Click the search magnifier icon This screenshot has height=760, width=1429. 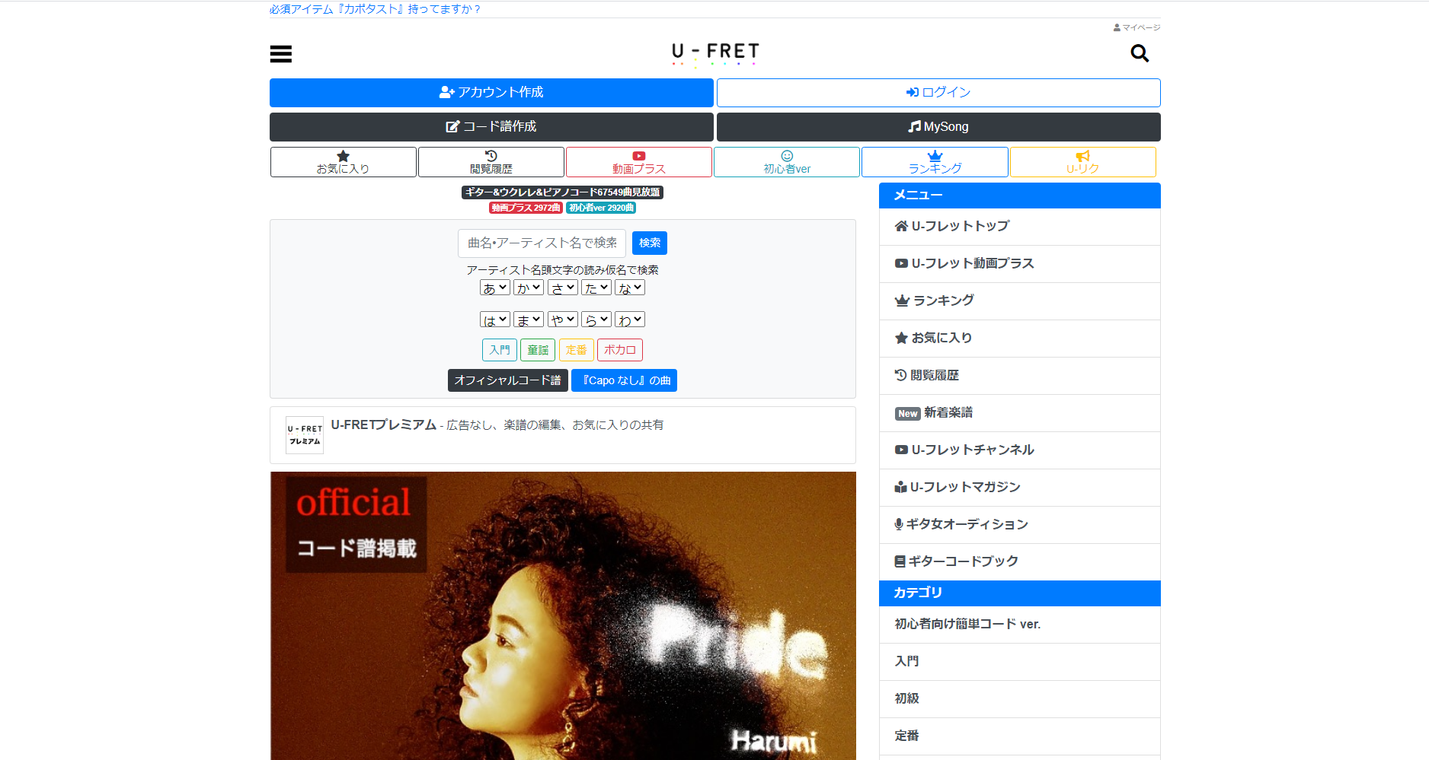click(x=1139, y=54)
